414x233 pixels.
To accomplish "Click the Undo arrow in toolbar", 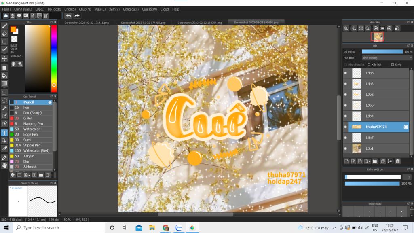I will 68,16.
